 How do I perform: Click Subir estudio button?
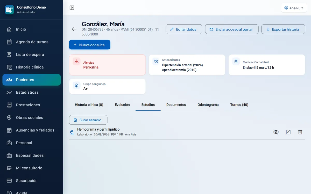pyautogui.click(x=88, y=120)
